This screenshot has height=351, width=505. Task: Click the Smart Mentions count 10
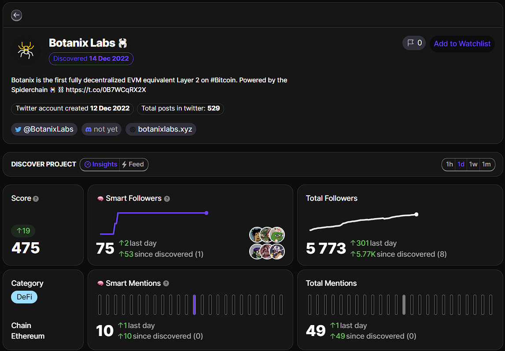tap(105, 331)
